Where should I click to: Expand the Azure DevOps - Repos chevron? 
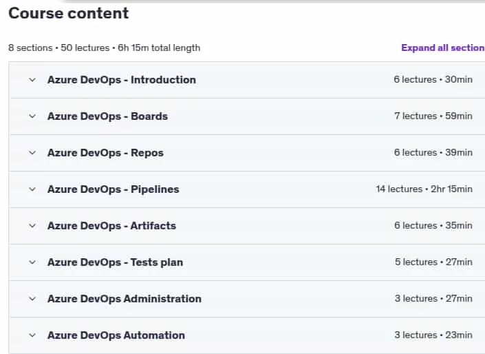coord(32,153)
